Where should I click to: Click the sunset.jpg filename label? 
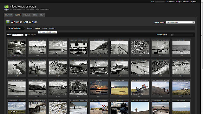click(x=99, y=80)
